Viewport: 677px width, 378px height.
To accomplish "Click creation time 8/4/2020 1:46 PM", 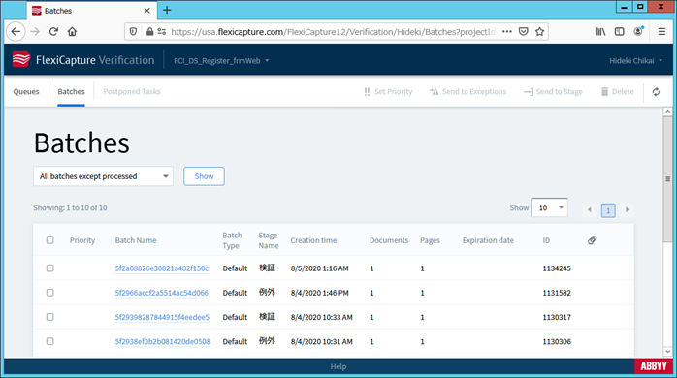I will 319,293.
